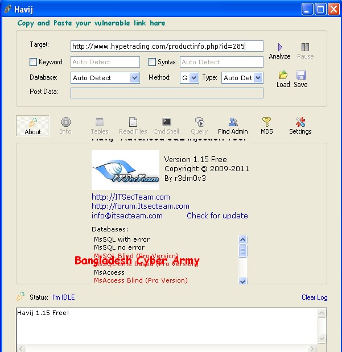Viewport: 342px width, 352px height.
Task: Click the info@itsecteam.com email link
Action: pyautogui.click(x=127, y=216)
